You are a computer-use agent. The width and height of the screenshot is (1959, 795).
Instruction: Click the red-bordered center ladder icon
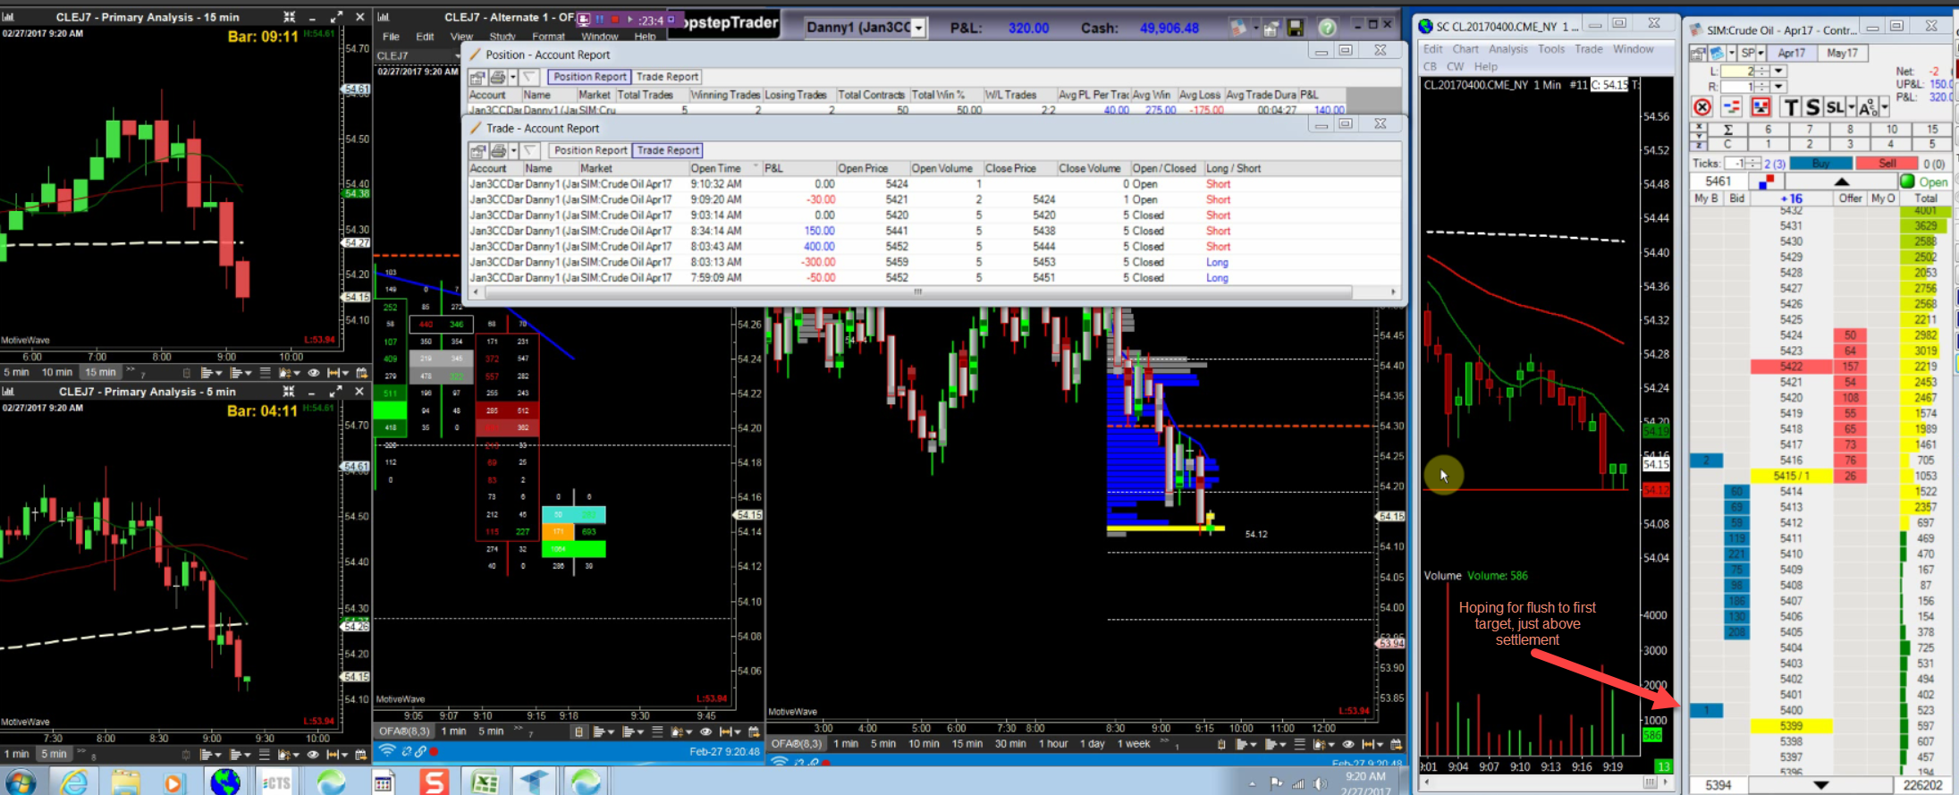1761,107
